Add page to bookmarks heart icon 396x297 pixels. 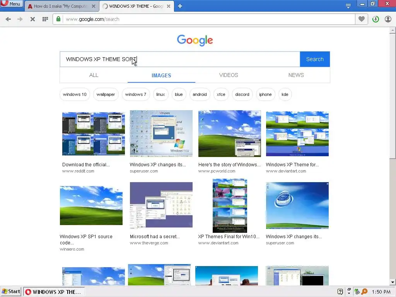362,19
